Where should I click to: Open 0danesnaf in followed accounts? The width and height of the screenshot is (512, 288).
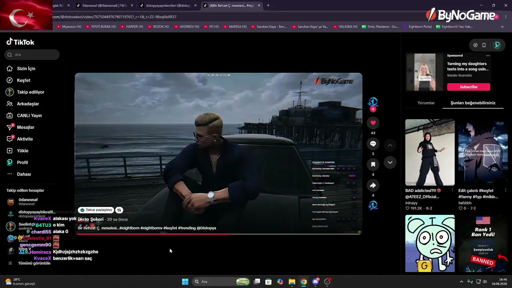(28, 202)
